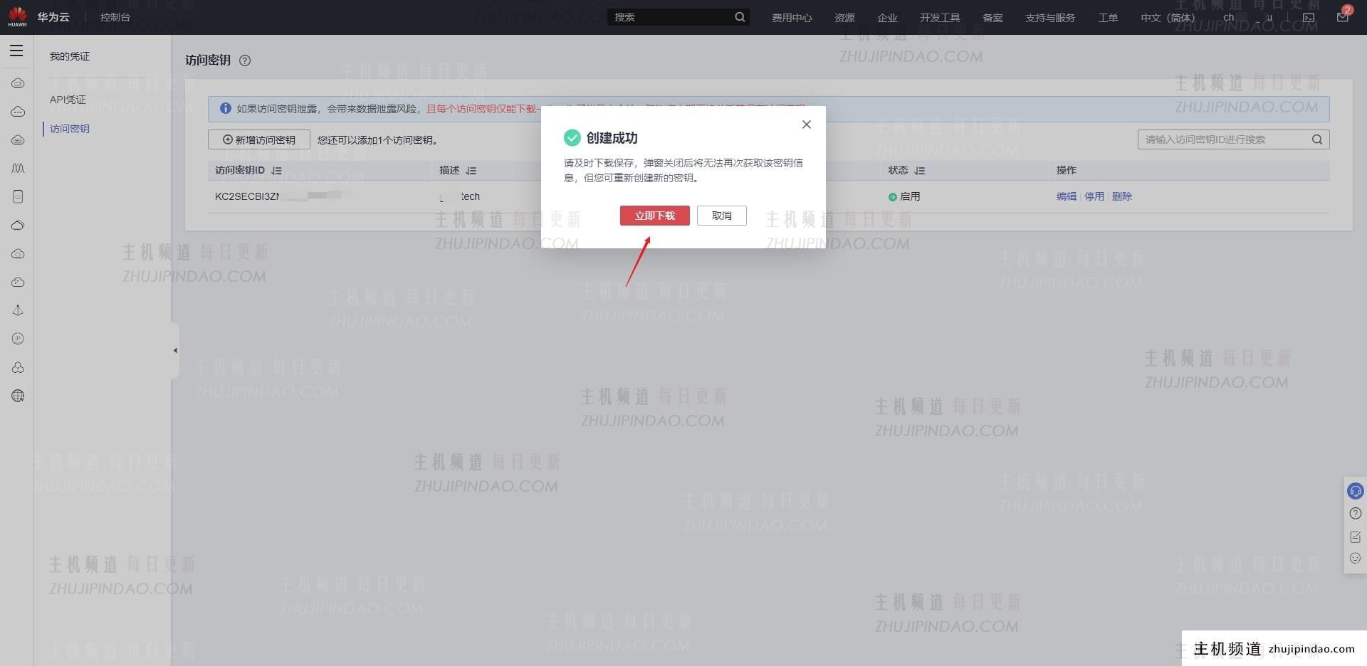Open 企业 menu
The width and height of the screenshot is (1367, 666).
click(887, 18)
